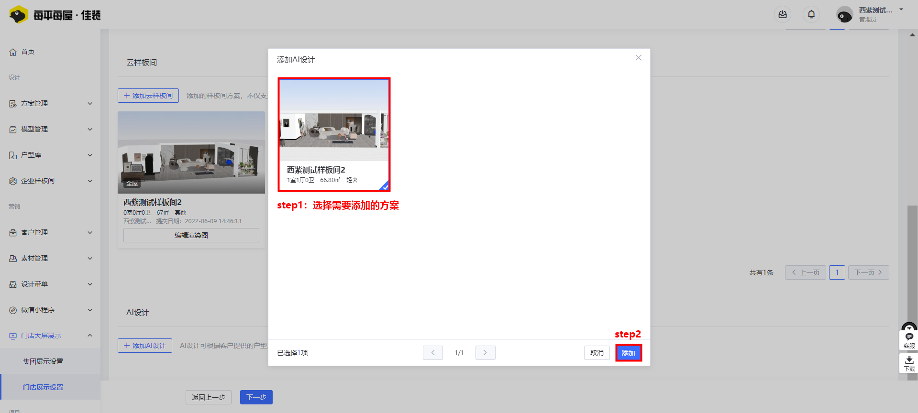
Task: Click the 下载 download icon
Action: point(909,363)
